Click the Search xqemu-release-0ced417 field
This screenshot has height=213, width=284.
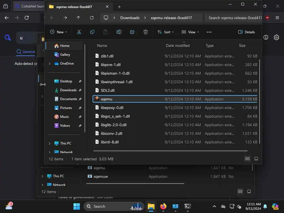point(233,18)
